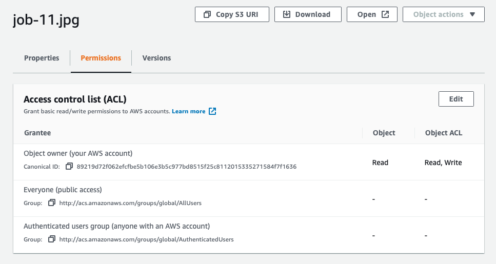Click the Object ACL column header
The height and width of the screenshot is (264, 496).
[443, 133]
